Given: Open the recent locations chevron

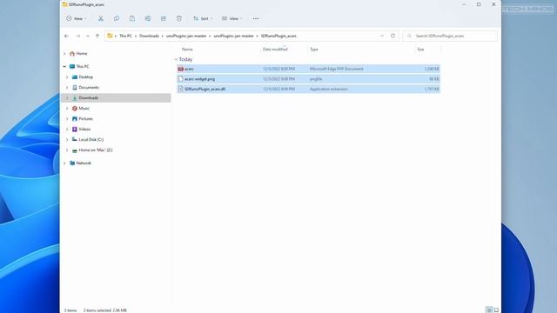Looking at the screenshot, I should (88, 36).
